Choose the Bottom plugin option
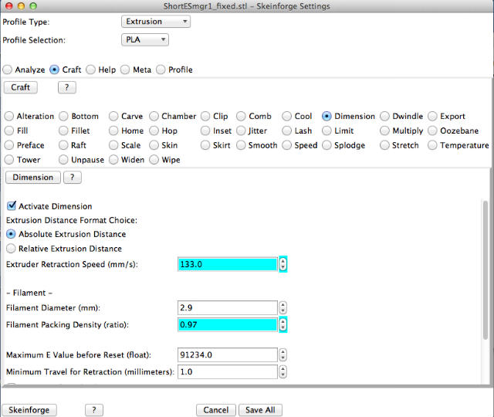The image size is (494, 417). (x=63, y=116)
